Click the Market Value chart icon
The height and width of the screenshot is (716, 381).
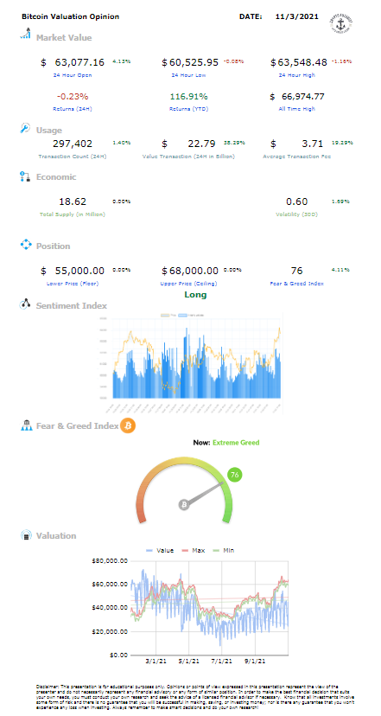click(x=26, y=34)
